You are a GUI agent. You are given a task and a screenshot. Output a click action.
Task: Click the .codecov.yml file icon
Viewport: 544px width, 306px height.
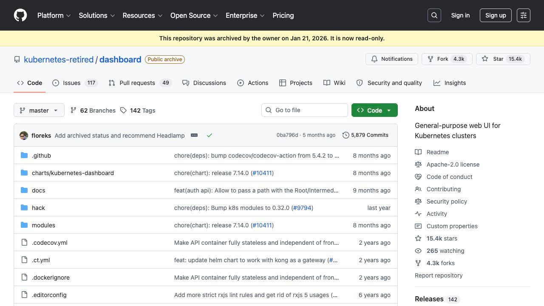(x=24, y=243)
